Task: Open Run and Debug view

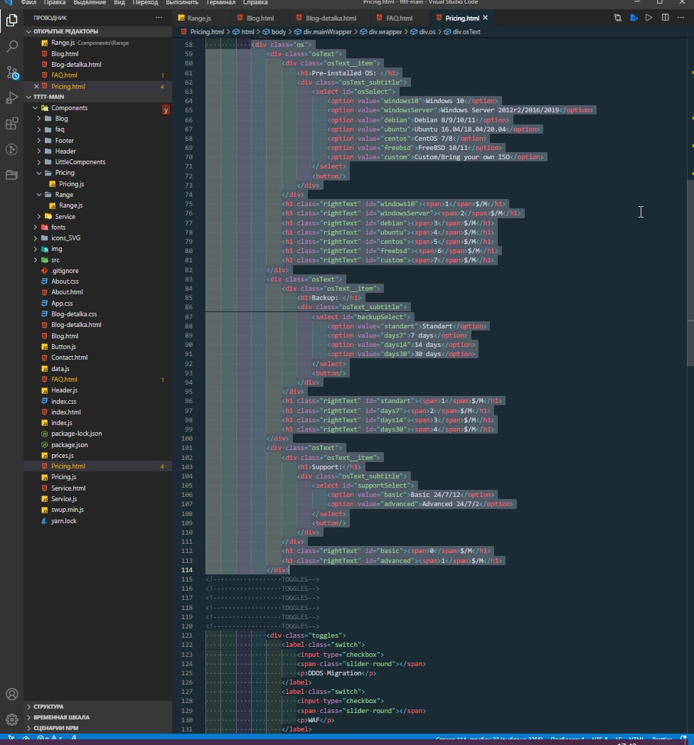Action: click(12, 98)
